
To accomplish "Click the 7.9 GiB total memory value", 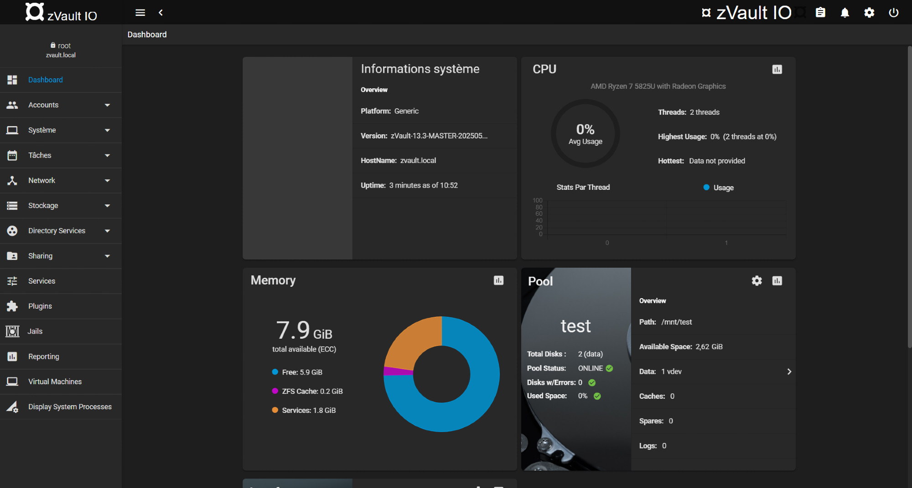I will (304, 330).
